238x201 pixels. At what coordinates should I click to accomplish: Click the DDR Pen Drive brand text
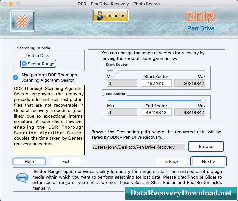pyautogui.click(x=201, y=22)
